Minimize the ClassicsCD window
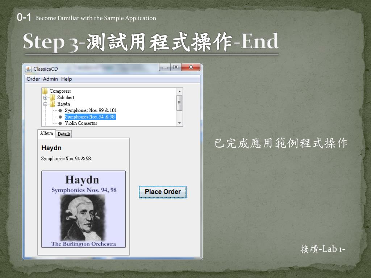 pyautogui.click(x=165, y=67)
